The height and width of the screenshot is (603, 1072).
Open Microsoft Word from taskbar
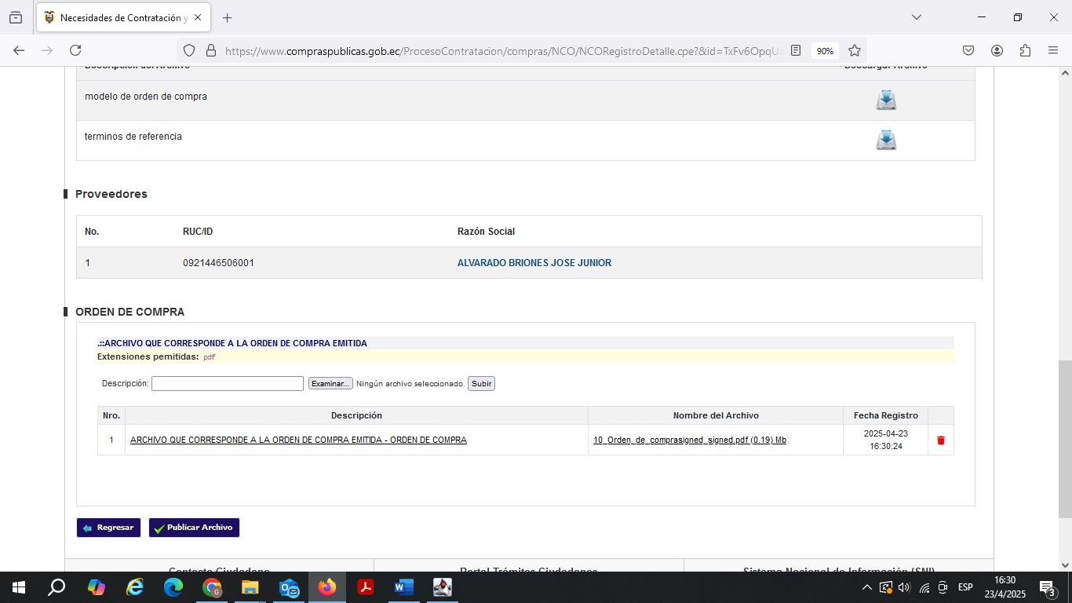pos(403,587)
